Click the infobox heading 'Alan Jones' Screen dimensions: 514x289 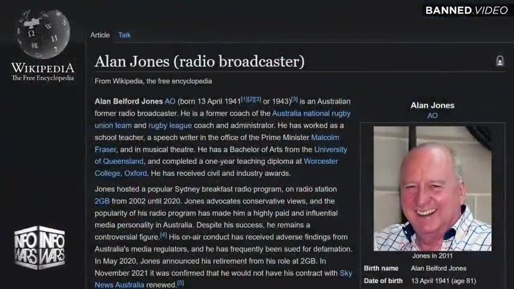click(432, 105)
